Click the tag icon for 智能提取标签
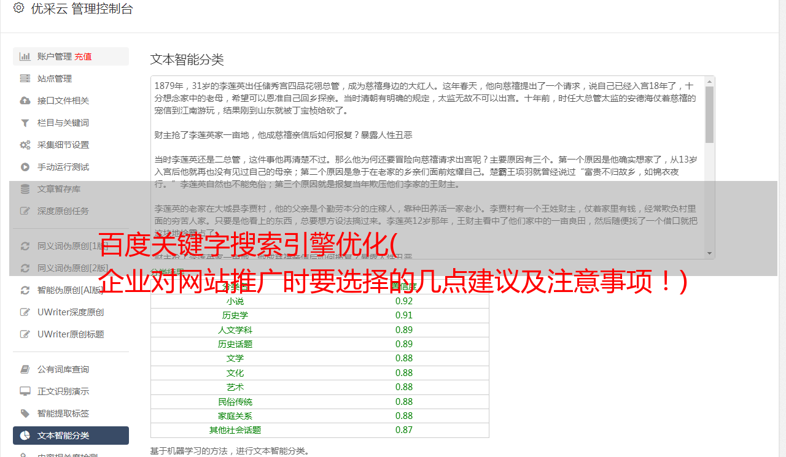The height and width of the screenshot is (457, 786). pos(25,413)
